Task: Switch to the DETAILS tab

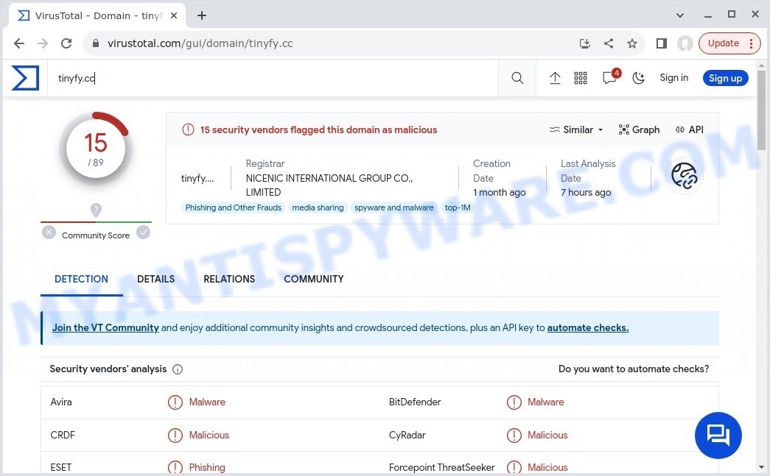Action: [155, 279]
